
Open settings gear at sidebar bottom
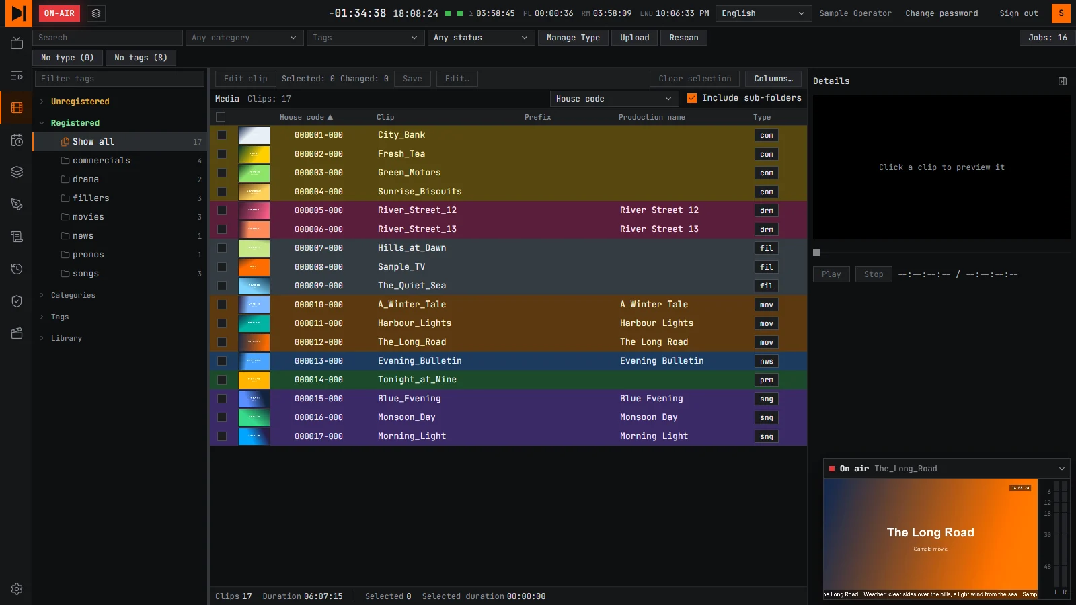[x=17, y=589]
